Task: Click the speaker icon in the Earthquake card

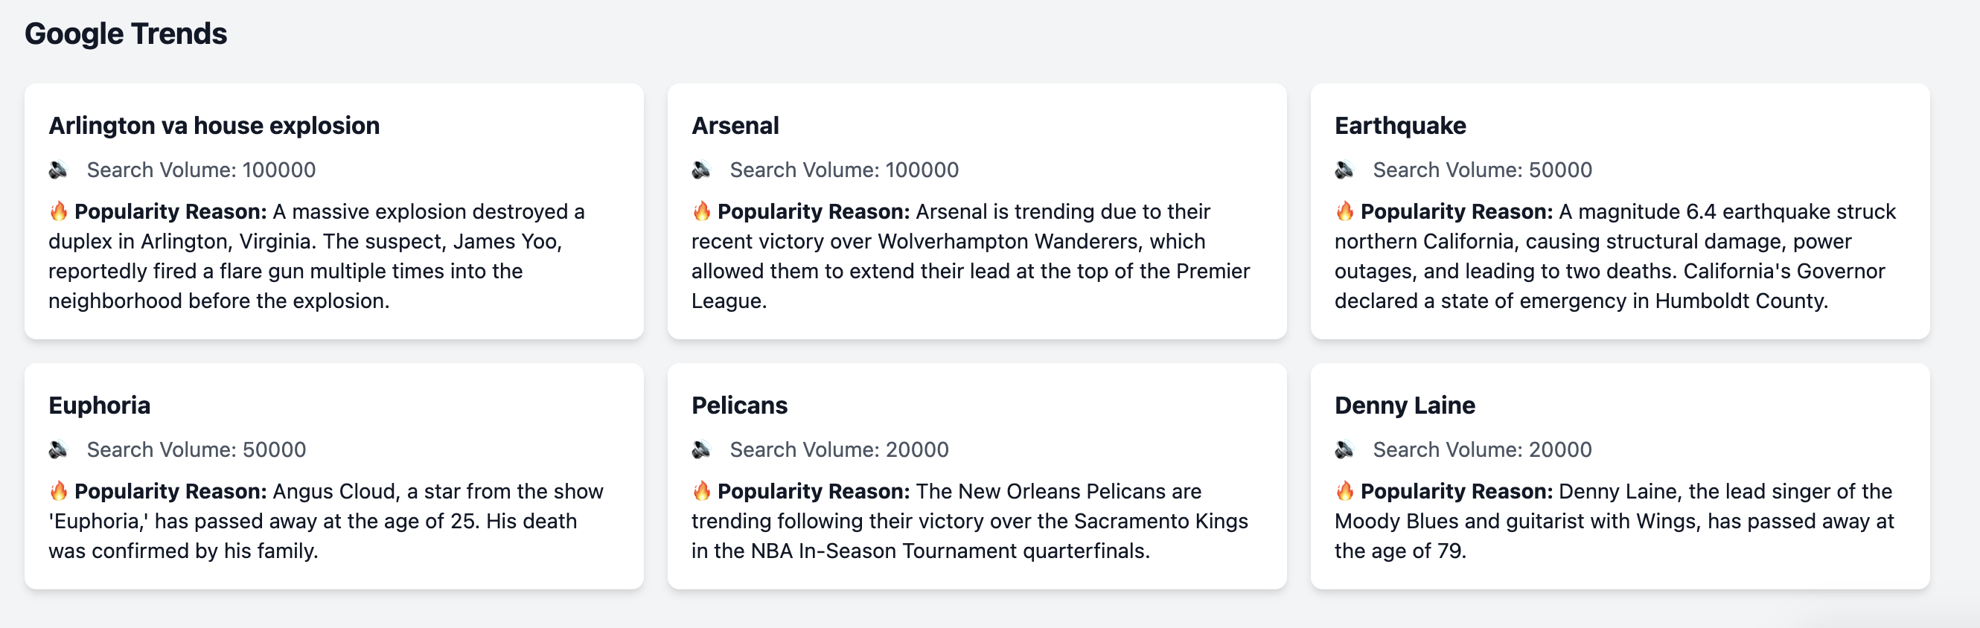Action: 1344,170
